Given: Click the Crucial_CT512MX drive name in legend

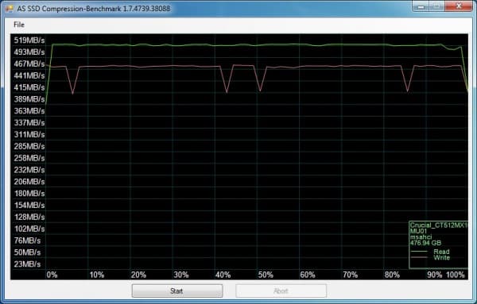Looking at the screenshot, I should point(439,225).
